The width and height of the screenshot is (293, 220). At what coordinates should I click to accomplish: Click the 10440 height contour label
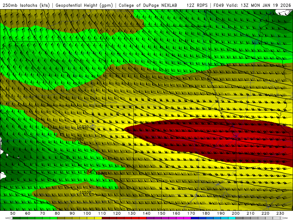tap(102, 173)
